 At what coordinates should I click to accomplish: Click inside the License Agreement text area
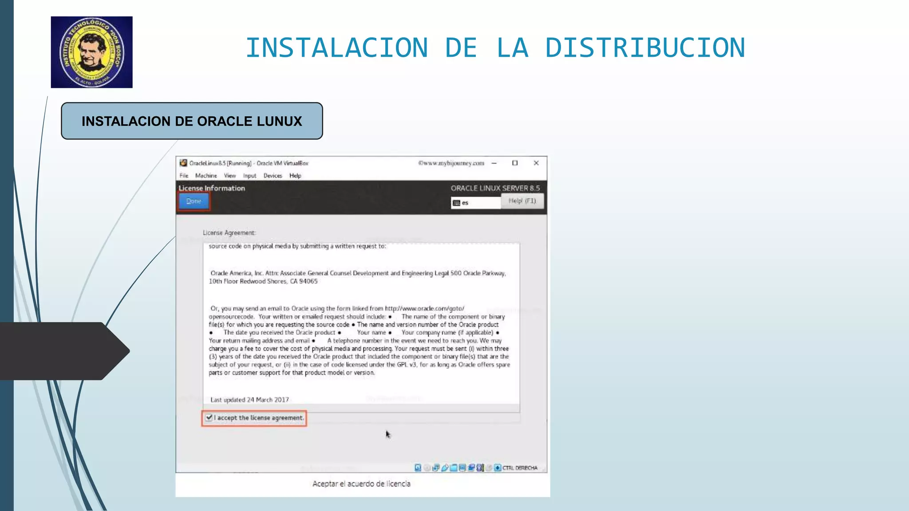click(x=361, y=327)
